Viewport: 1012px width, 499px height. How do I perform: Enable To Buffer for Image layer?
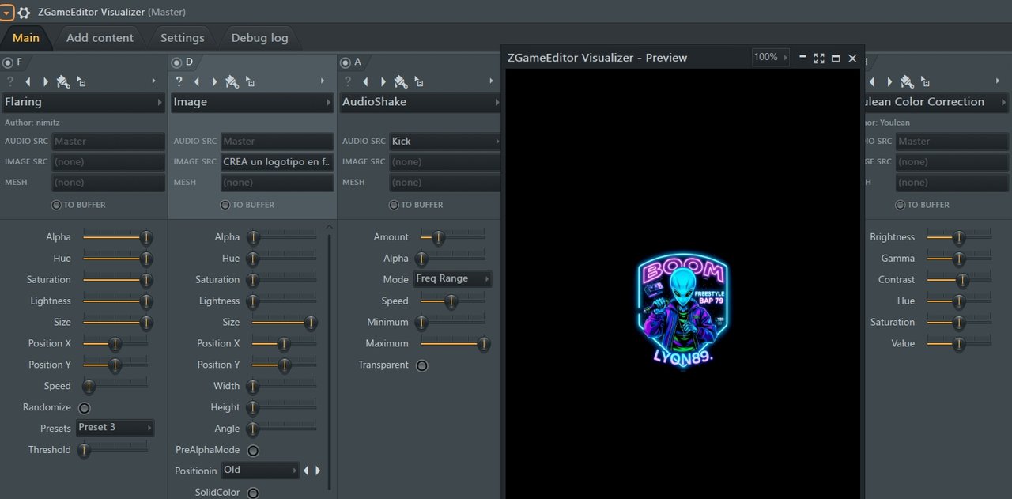(x=225, y=205)
